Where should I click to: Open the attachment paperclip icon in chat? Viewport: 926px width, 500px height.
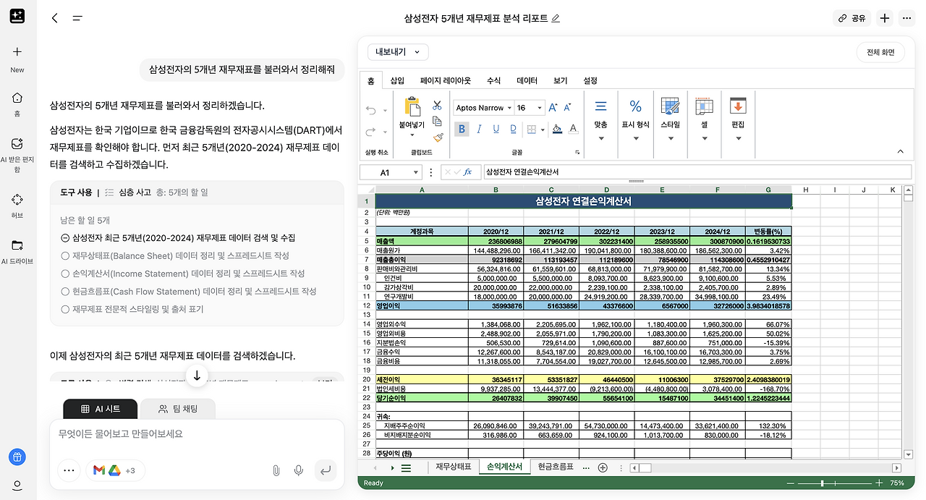[276, 470]
